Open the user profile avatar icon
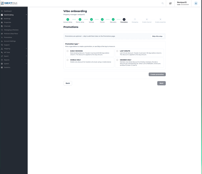Viewport: 202px width, 174px height. pyautogui.click(x=196, y=3)
